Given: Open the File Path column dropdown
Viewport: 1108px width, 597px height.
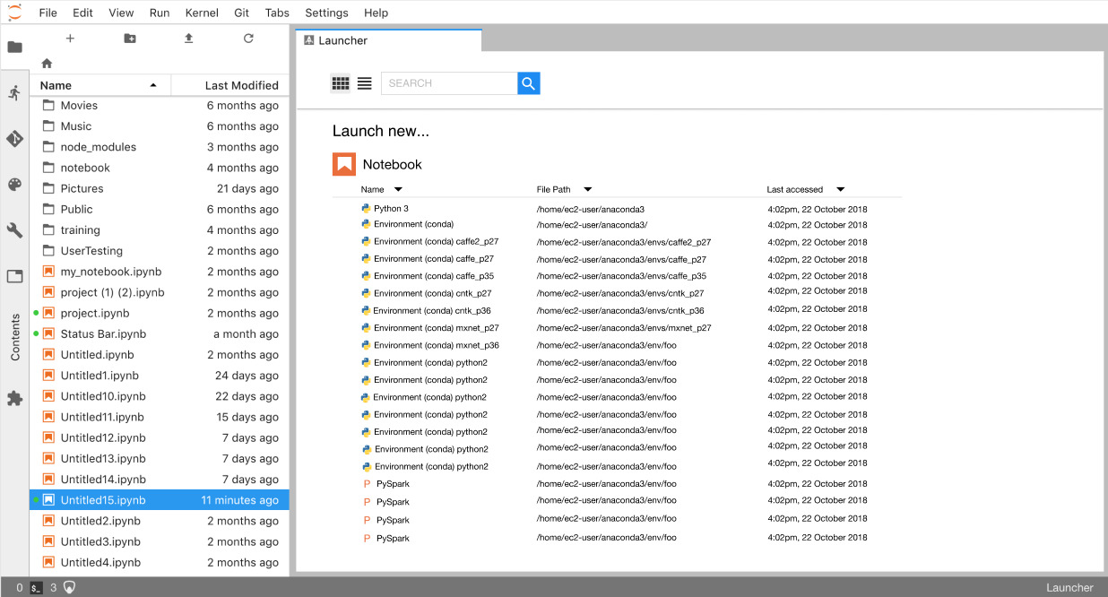Looking at the screenshot, I should 587,189.
